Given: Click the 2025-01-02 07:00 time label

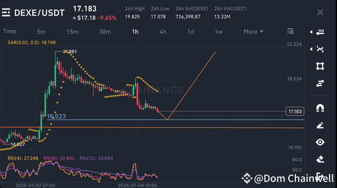Looking at the screenshot, I should point(35,186).
